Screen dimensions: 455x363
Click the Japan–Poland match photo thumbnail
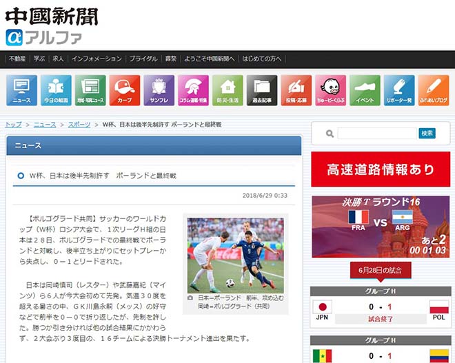235,254
